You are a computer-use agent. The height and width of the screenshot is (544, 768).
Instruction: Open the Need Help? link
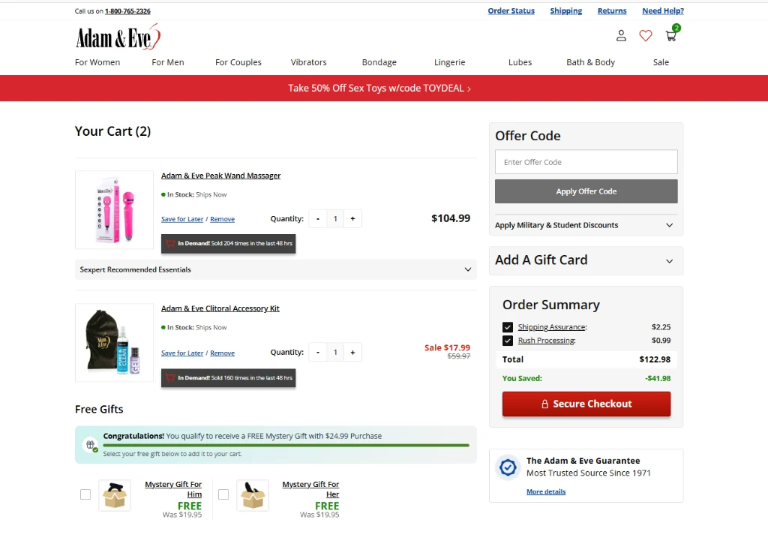click(663, 11)
